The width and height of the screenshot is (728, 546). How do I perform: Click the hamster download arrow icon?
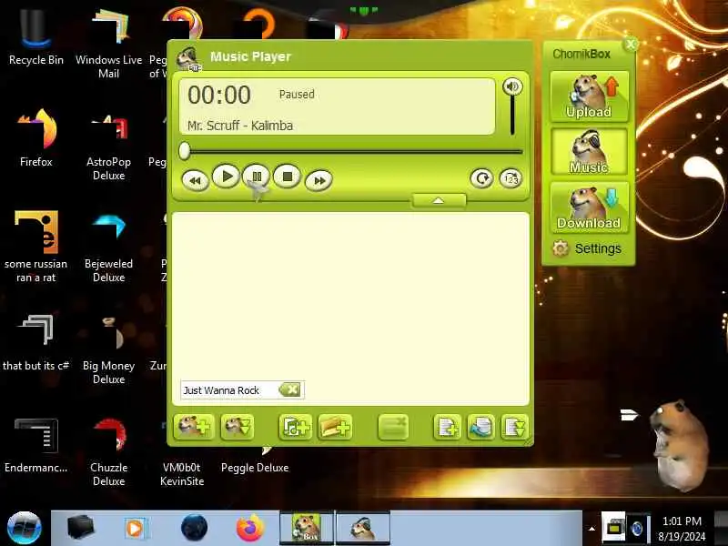tap(238, 426)
